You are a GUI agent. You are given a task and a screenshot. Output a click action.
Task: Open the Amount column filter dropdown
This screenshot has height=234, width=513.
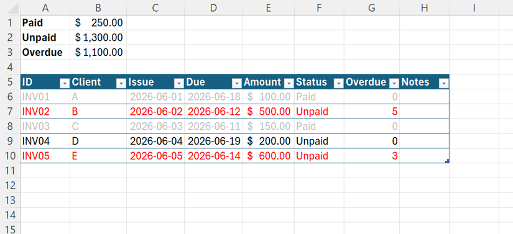(289, 84)
